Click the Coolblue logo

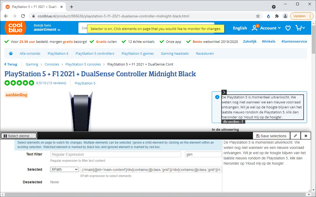15,28
